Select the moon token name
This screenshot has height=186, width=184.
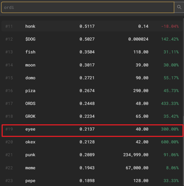click(30, 65)
